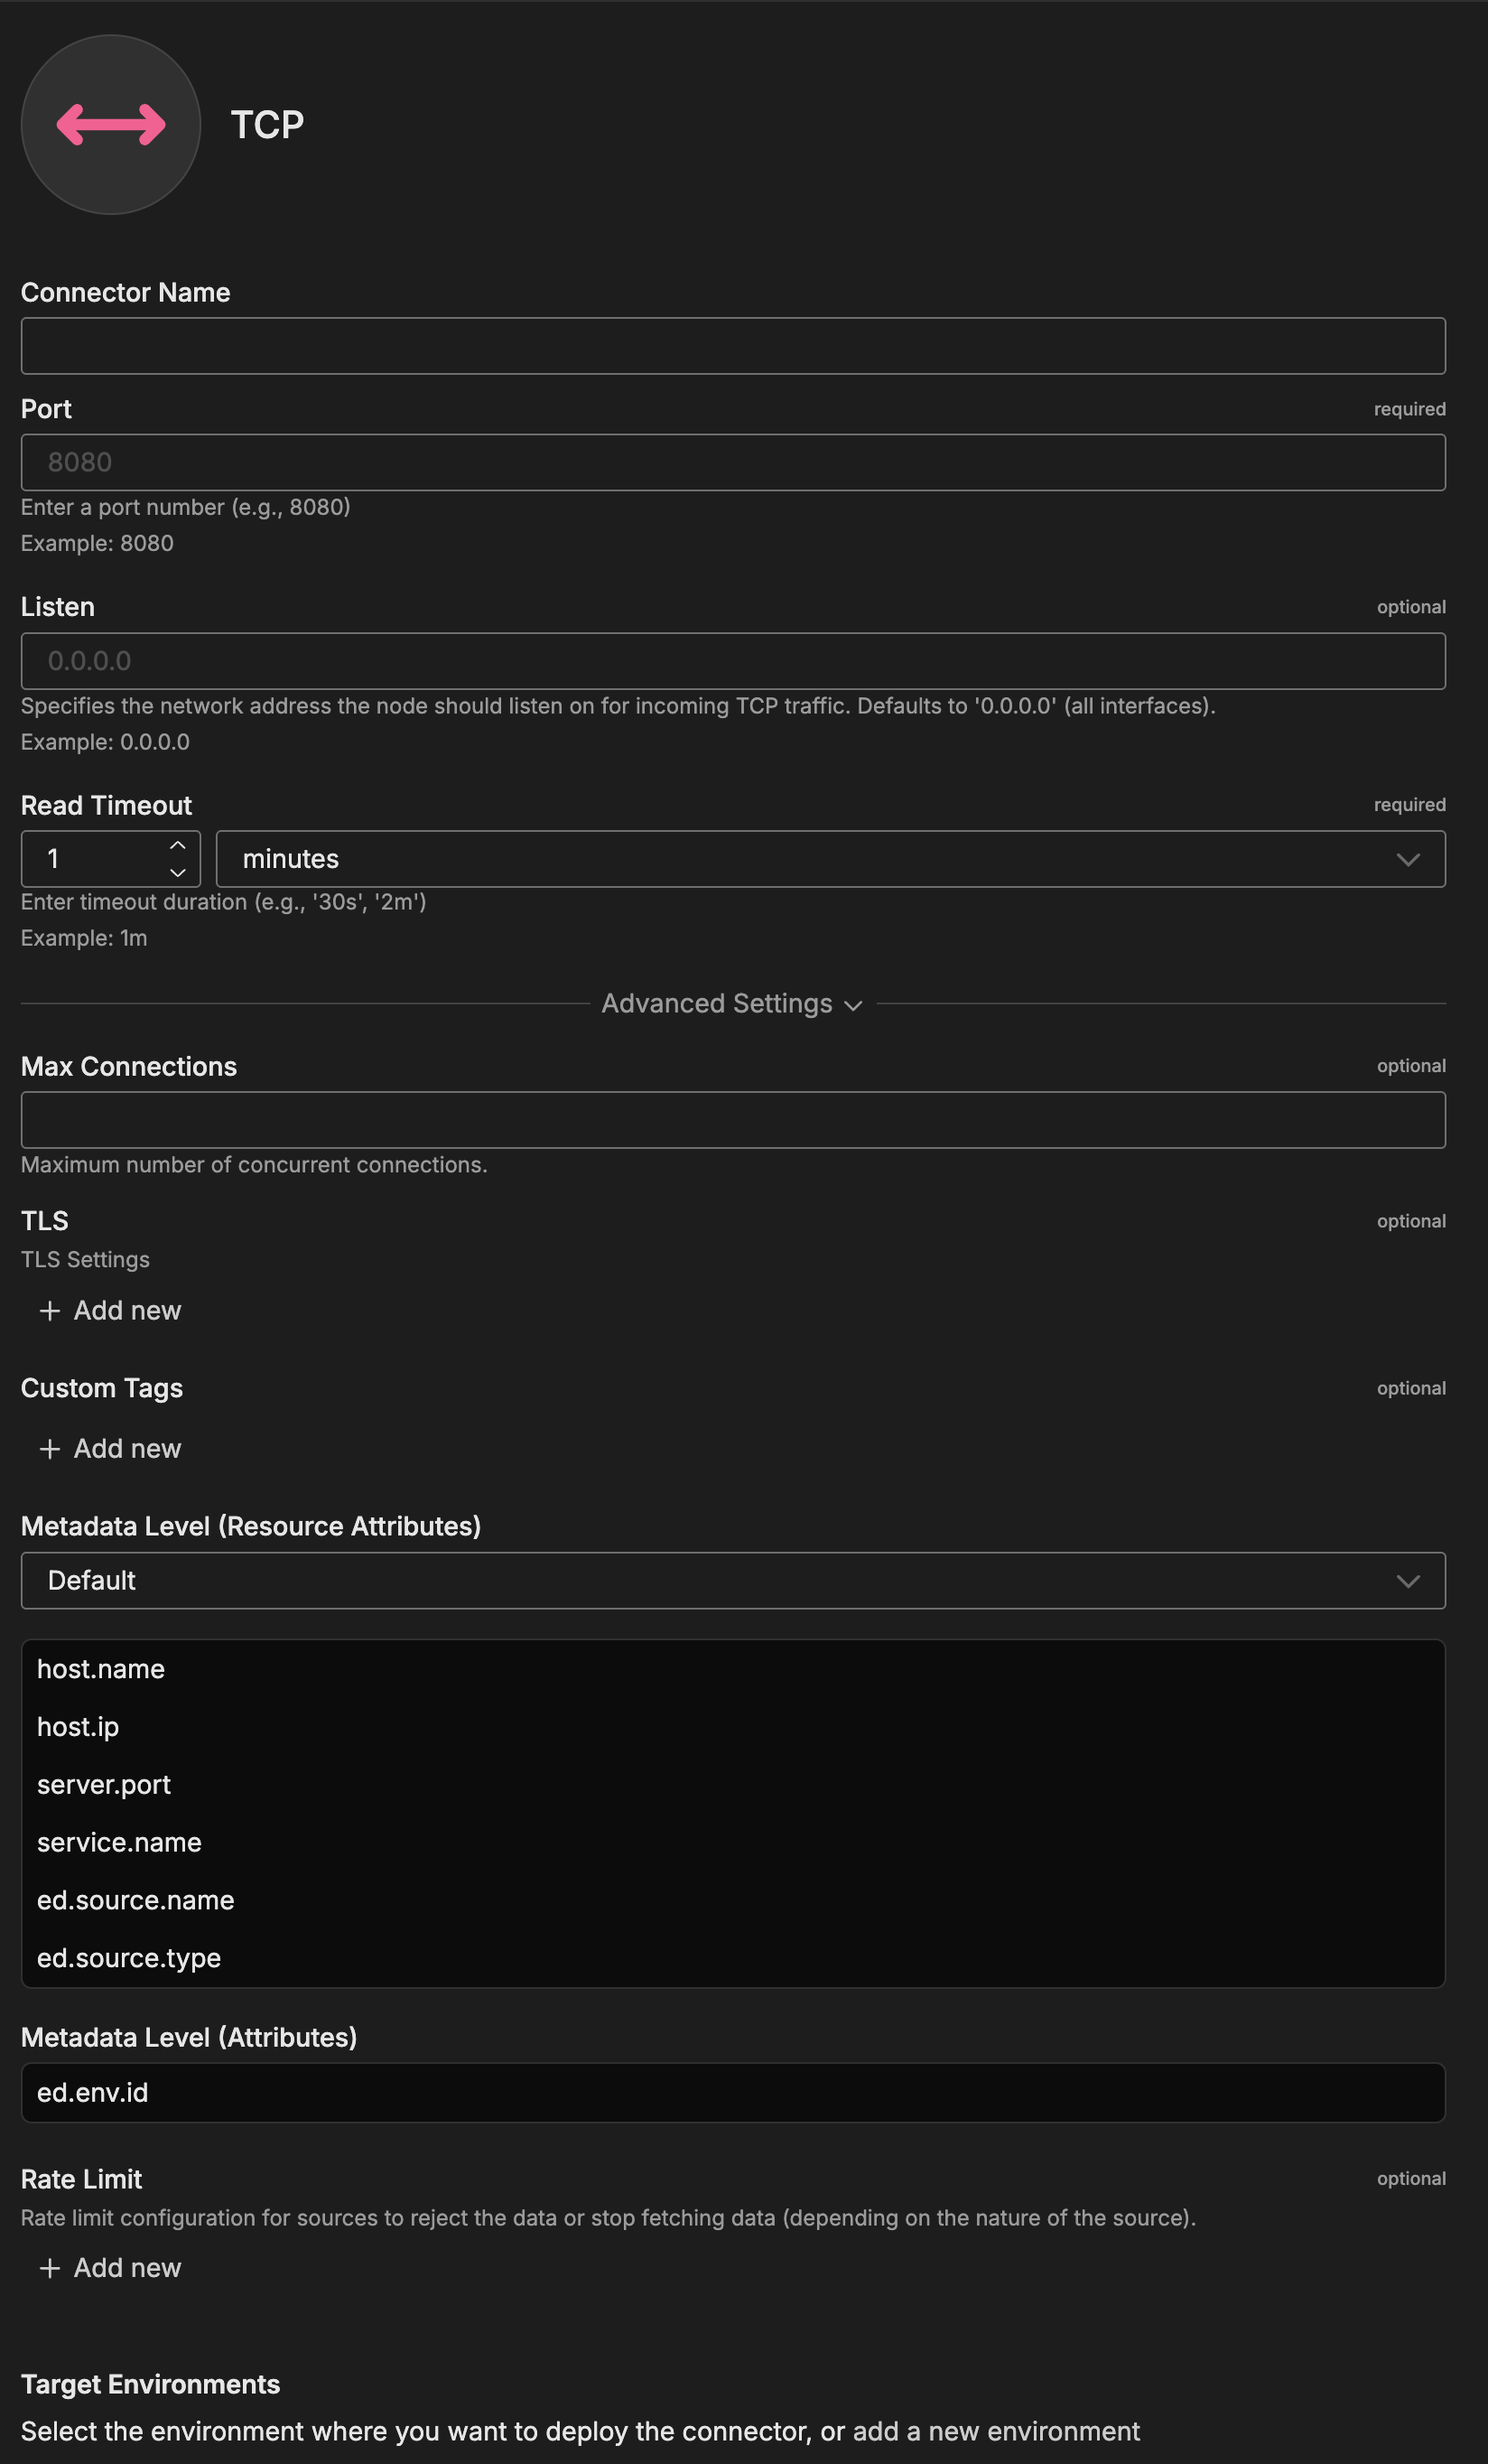Decrease Read Timeout value with down arrow
Image resolution: width=1488 pixels, height=2464 pixels.
(x=178, y=872)
